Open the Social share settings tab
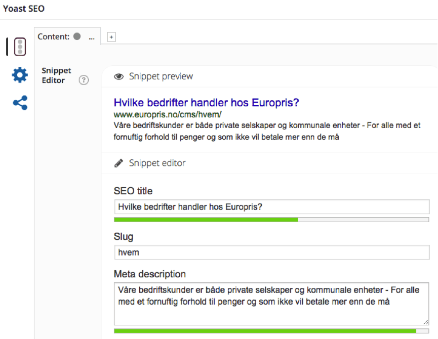Screen dimensions: 438x339 pos(20,103)
